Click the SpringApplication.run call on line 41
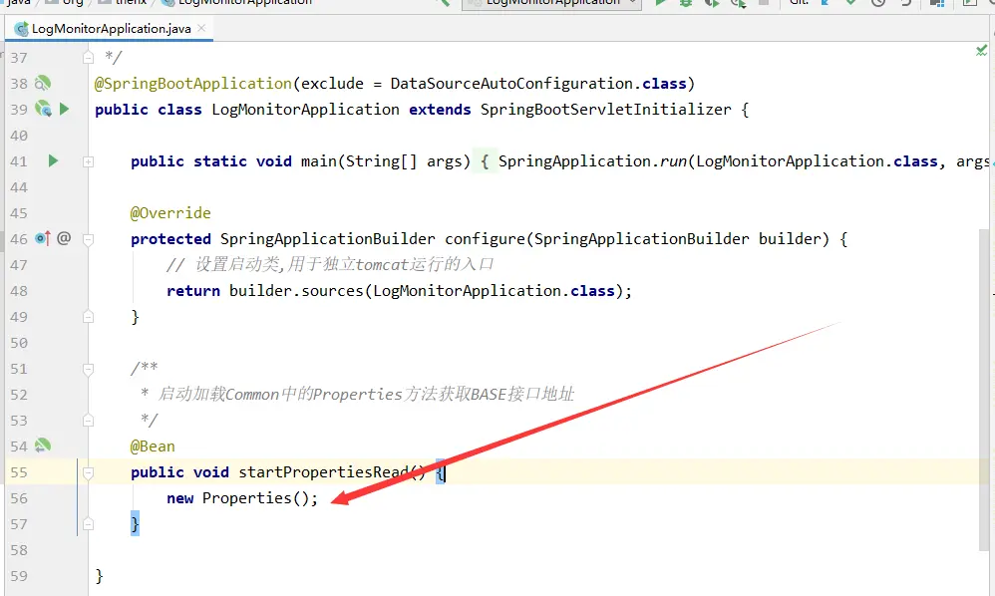The image size is (995, 596). point(592,161)
